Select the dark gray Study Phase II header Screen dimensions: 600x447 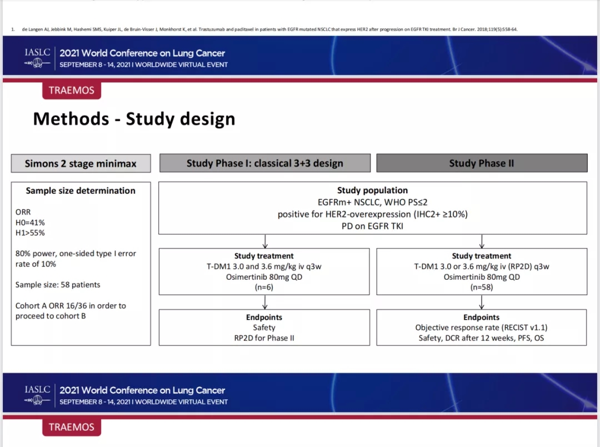[x=481, y=163]
